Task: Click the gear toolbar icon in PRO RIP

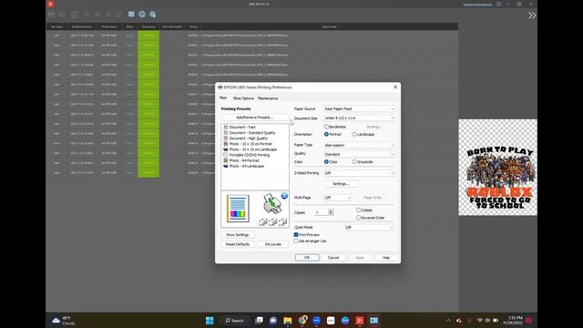Action: 152,15
